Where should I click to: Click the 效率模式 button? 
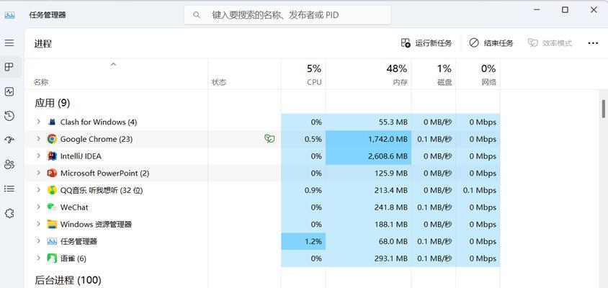coord(550,43)
